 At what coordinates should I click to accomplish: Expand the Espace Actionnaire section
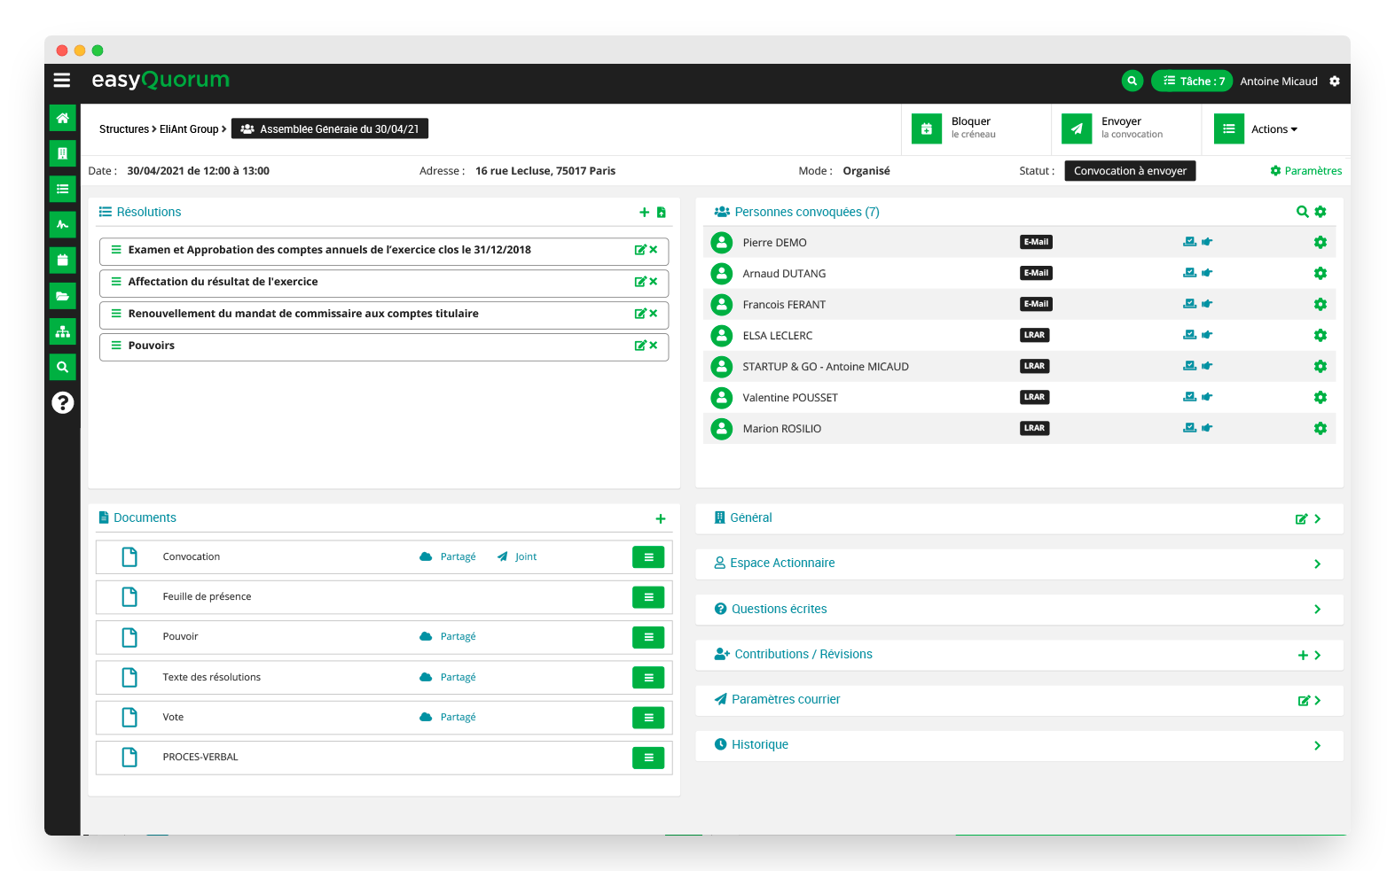click(x=1317, y=564)
